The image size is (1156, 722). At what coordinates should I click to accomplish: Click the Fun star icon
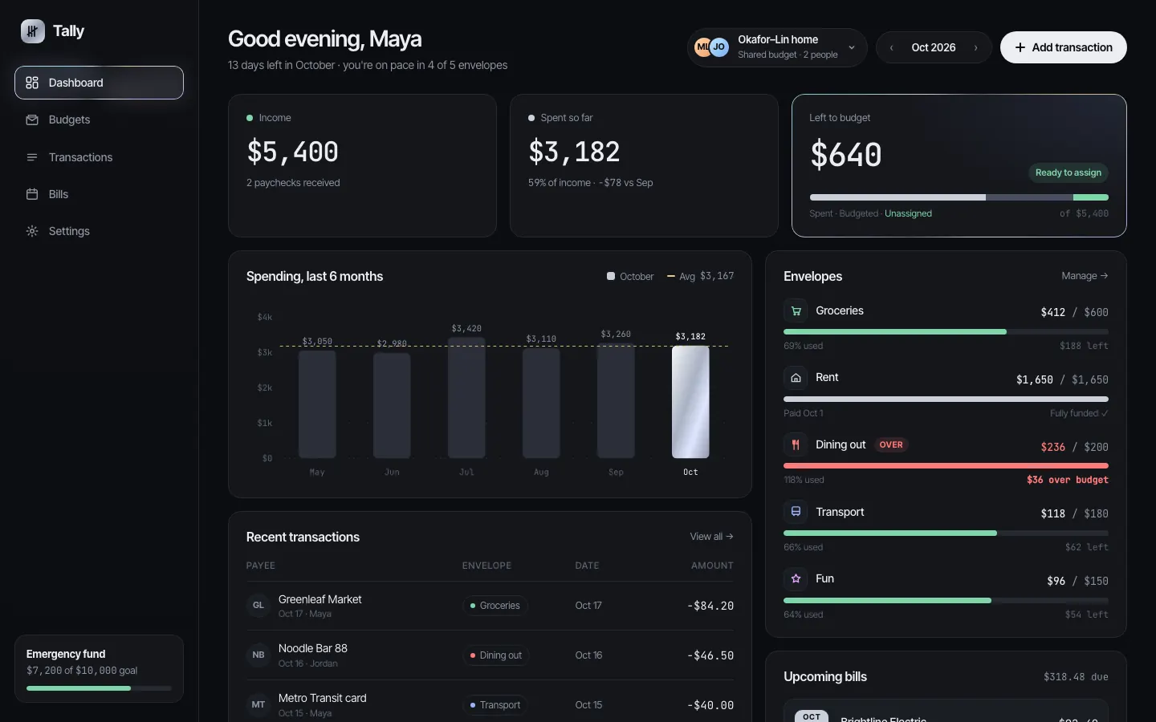tap(796, 578)
